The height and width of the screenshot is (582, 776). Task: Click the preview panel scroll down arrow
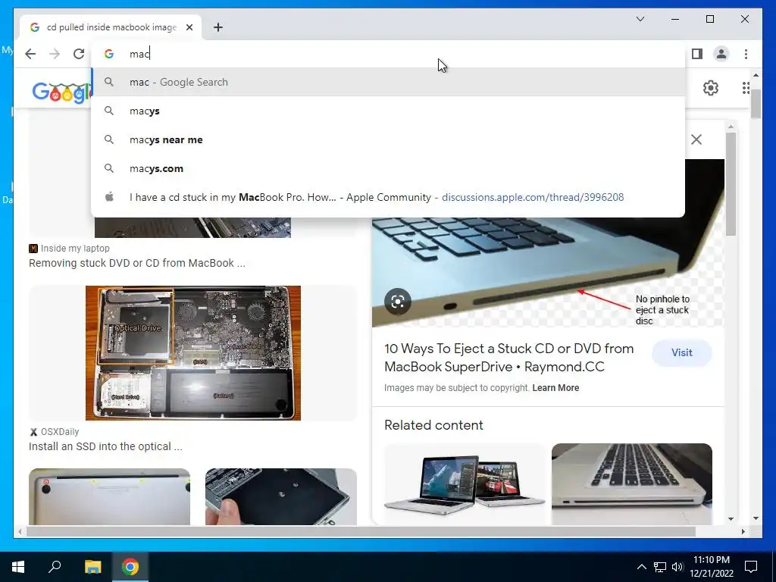pos(731,518)
